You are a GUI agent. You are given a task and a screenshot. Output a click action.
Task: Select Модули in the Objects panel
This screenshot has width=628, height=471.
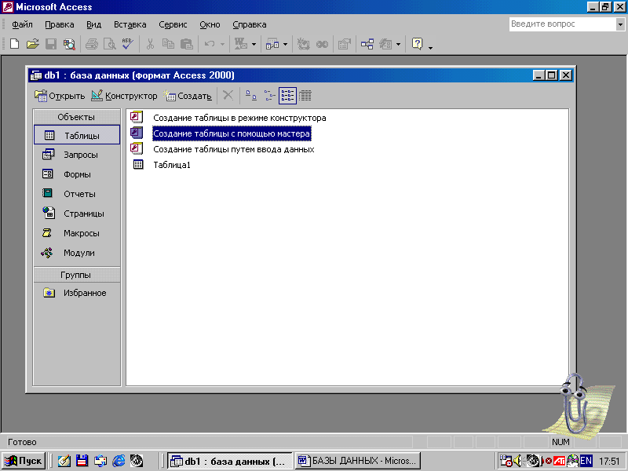pos(77,253)
